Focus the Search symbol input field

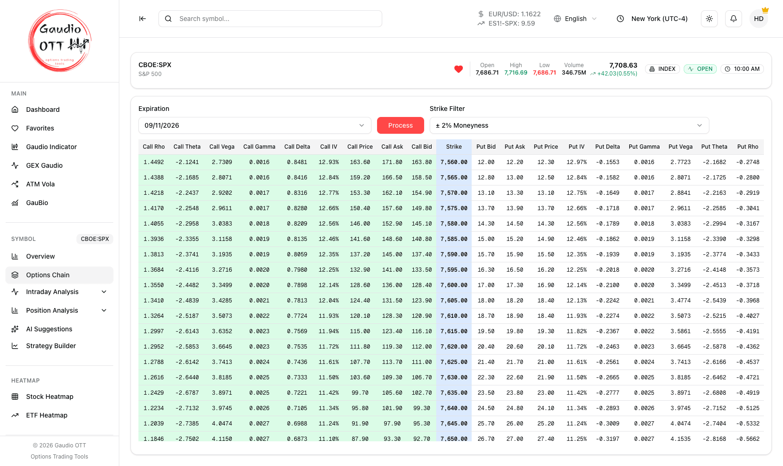[270, 19]
